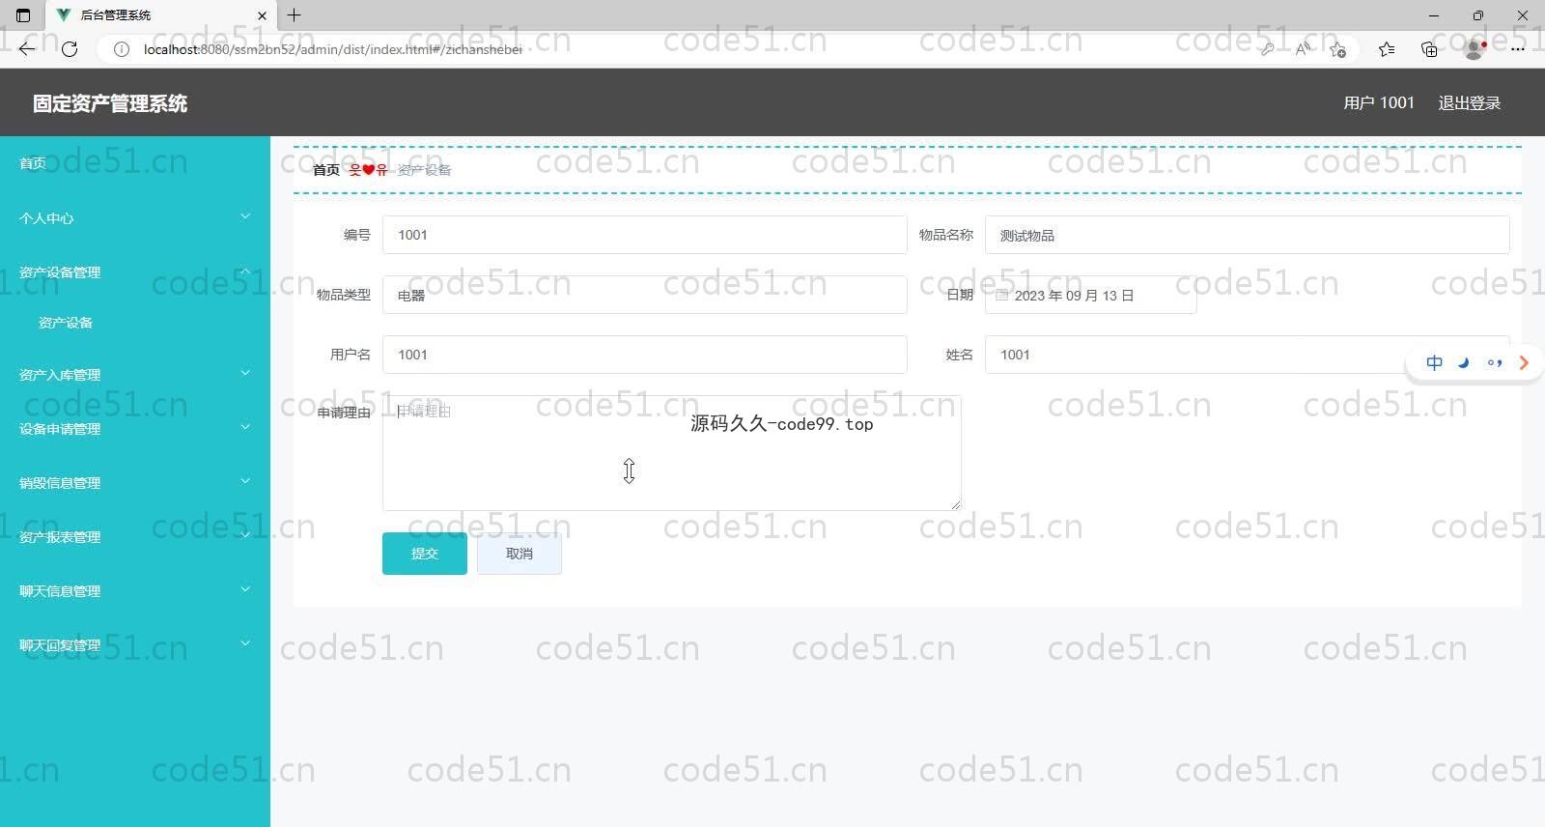Viewport: 1545px width, 827px height.
Task: Click the 提交 submit button
Action: coord(425,554)
